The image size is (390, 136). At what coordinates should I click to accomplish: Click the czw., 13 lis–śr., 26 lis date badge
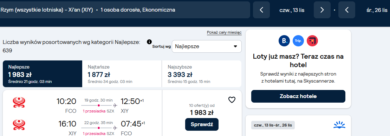273,125
